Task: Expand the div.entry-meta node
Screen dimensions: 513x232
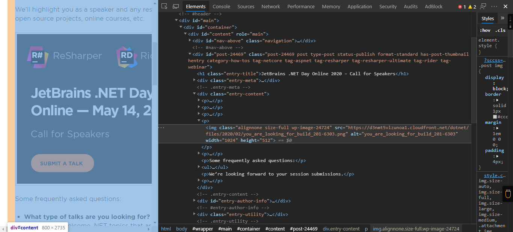Action: (x=195, y=80)
